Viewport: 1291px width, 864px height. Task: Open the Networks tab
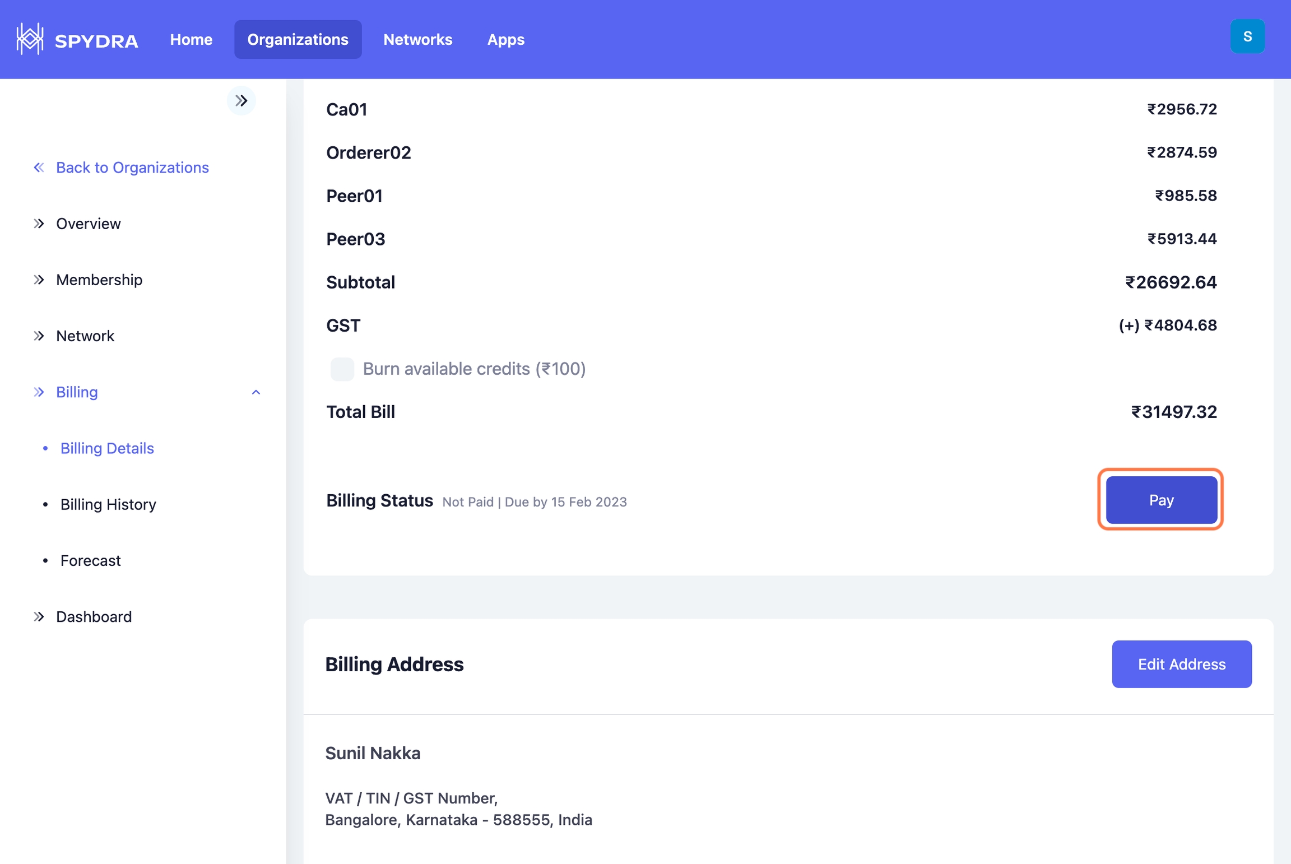tap(417, 40)
